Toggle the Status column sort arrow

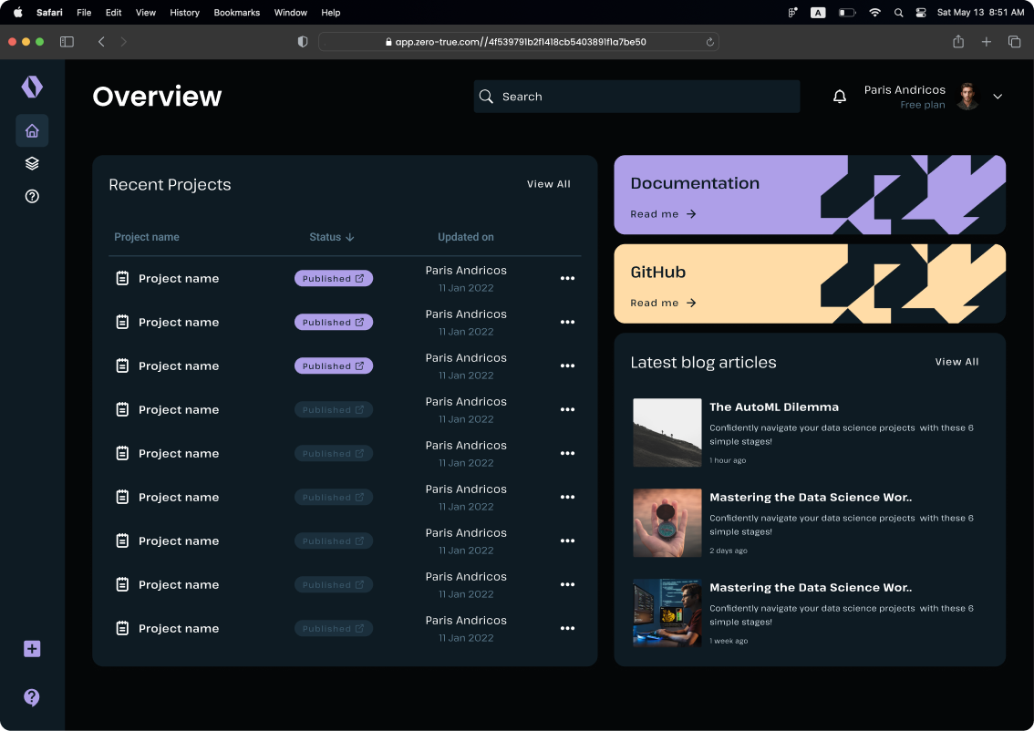pos(351,237)
